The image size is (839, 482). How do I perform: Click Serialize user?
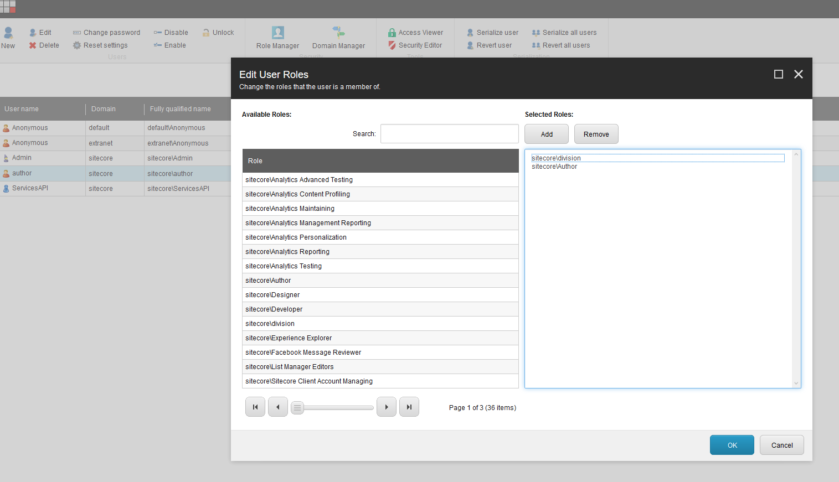(492, 33)
